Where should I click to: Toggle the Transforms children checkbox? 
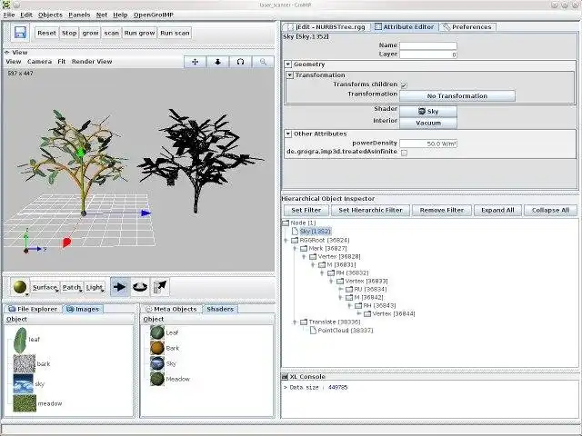(404, 85)
